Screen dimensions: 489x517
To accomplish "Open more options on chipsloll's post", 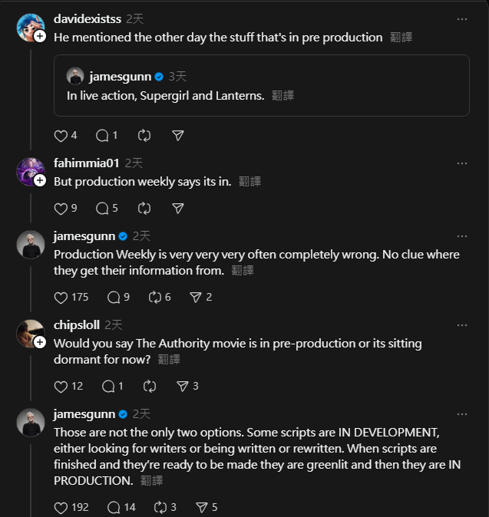I will [x=461, y=325].
